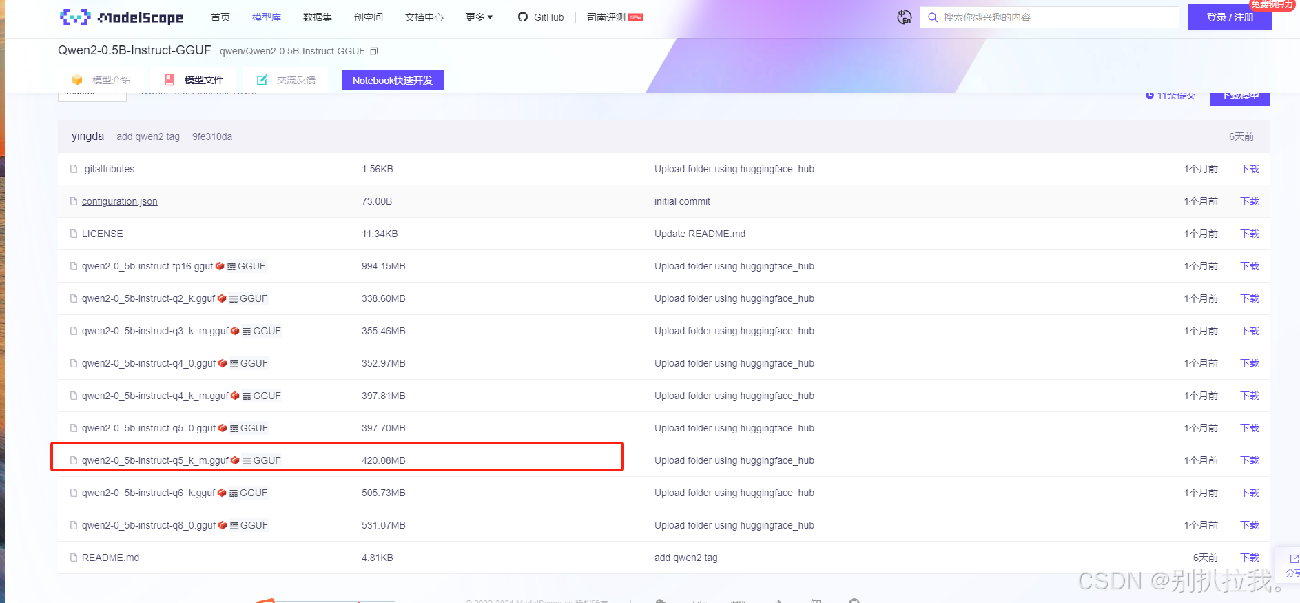The width and height of the screenshot is (1300, 603).
Task: Click the GGUF tag on q3_k_m.gguf row
Action: (x=262, y=331)
